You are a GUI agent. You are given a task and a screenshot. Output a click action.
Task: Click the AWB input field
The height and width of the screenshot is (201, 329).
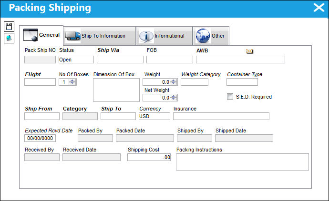[240, 60]
